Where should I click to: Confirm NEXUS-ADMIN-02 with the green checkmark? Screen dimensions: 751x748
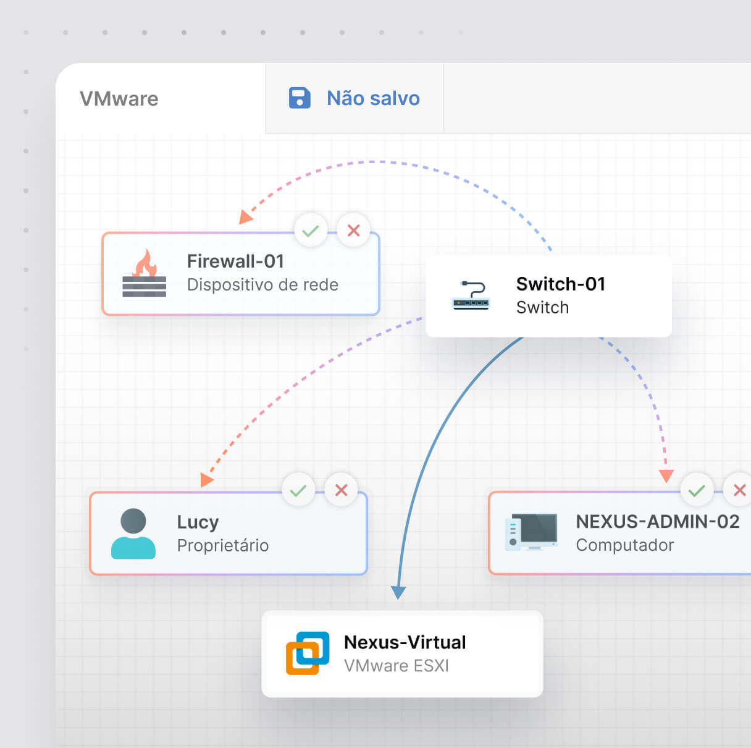coord(697,490)
